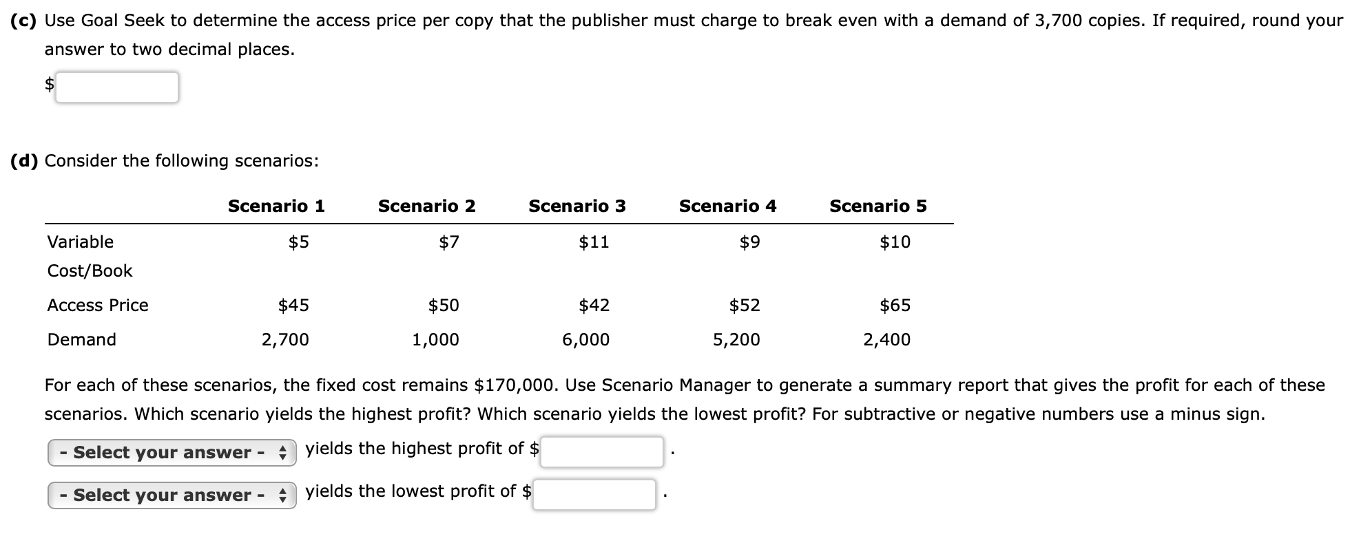This screenshot has height=556, width=1350.
Task: Select the Scenario 3 column header
Action: (577, 205)
